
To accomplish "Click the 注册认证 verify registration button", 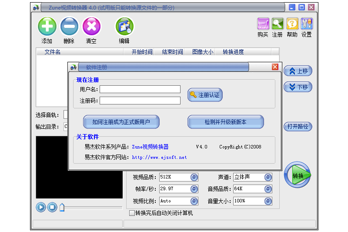I will [205, 95].
